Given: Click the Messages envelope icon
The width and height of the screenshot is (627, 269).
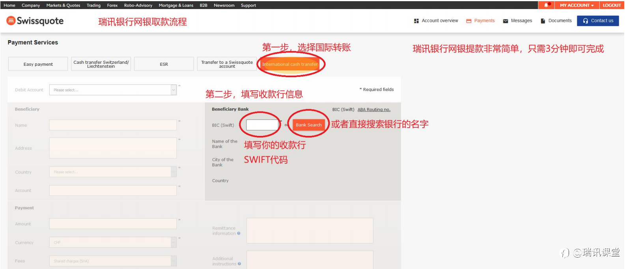Looking at the screenshot, I should 506,21.
